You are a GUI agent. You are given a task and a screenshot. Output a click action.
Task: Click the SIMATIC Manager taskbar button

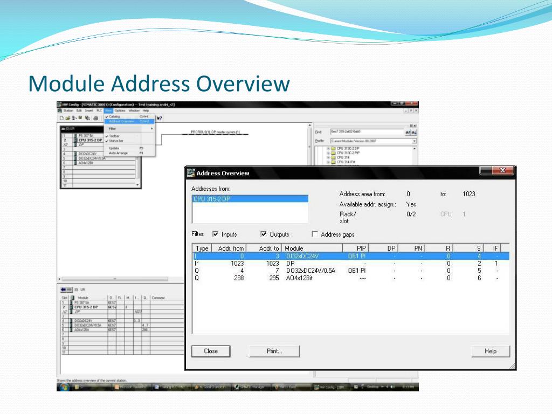251,387
